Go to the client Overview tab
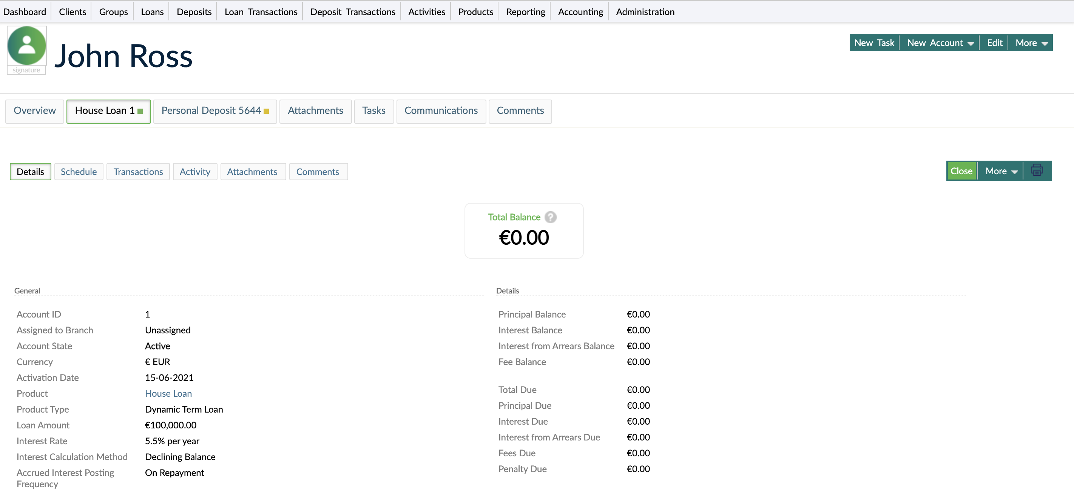This screenshot has height=491, width=1074. 35,110
